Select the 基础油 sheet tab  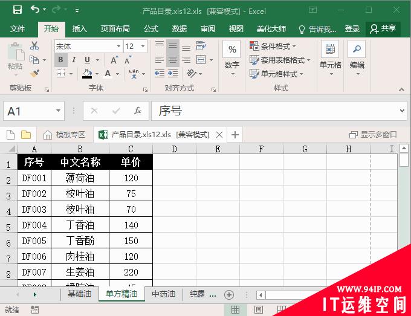tap(80, 294)
